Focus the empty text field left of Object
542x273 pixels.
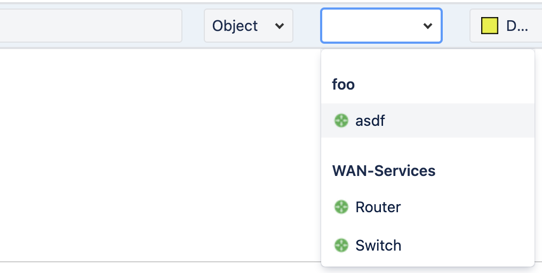pyautogui.click(x=91, y=26)
